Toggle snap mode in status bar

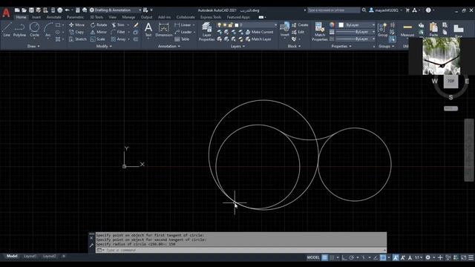pos(332,257)
